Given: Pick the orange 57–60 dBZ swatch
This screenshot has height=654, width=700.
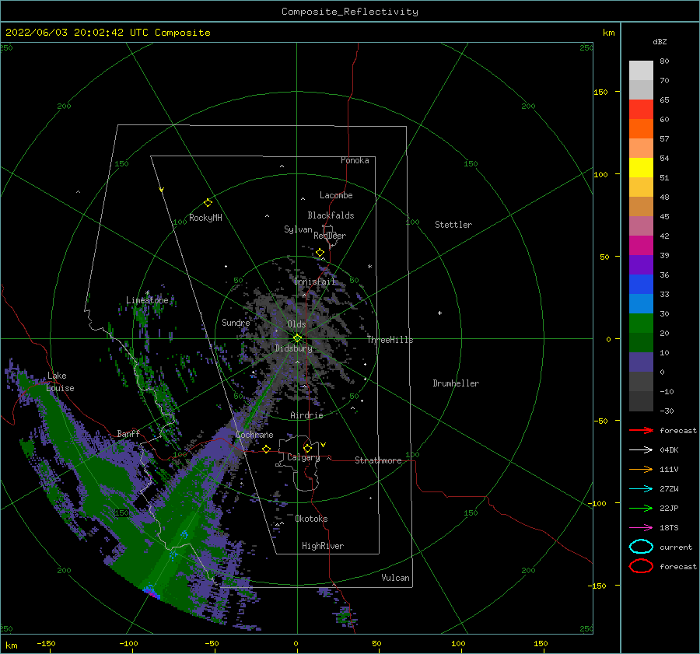Looking at the screenshot, I should tap(641, 128).
